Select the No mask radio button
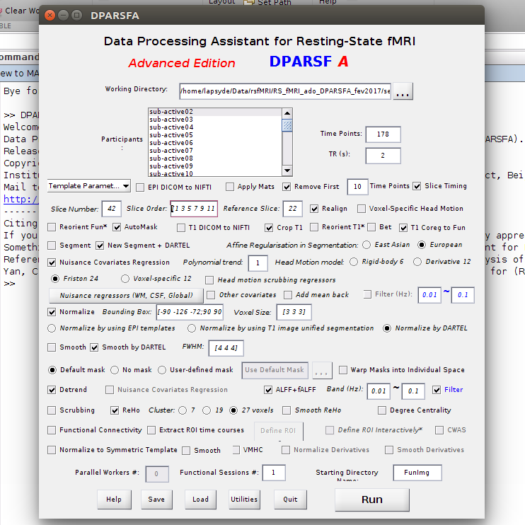The image size is (525, 525). (115, 370)
